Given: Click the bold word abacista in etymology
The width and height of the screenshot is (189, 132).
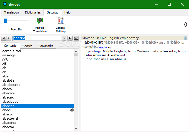Looking at the screenshot, I should 168,51.
